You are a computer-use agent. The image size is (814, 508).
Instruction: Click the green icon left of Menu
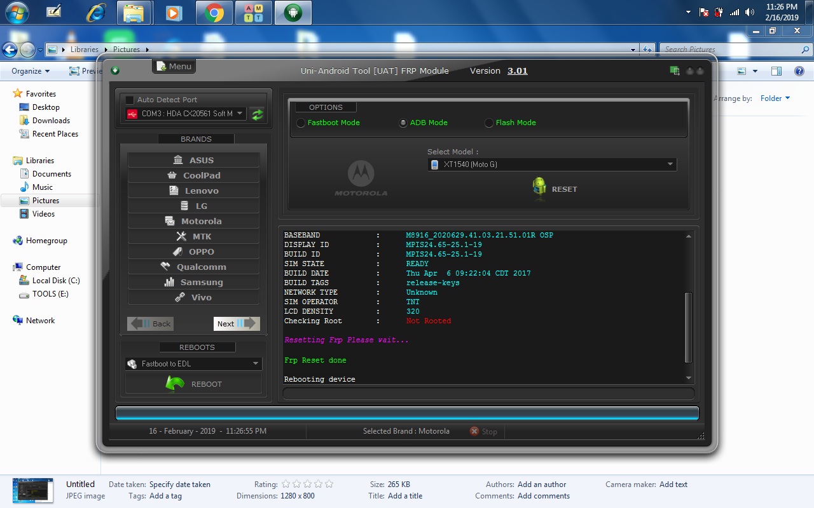115,70
